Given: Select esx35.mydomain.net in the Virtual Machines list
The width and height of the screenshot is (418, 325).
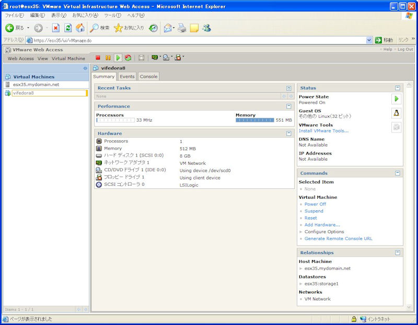Looking at the screenshot, I should coord(36,85).
